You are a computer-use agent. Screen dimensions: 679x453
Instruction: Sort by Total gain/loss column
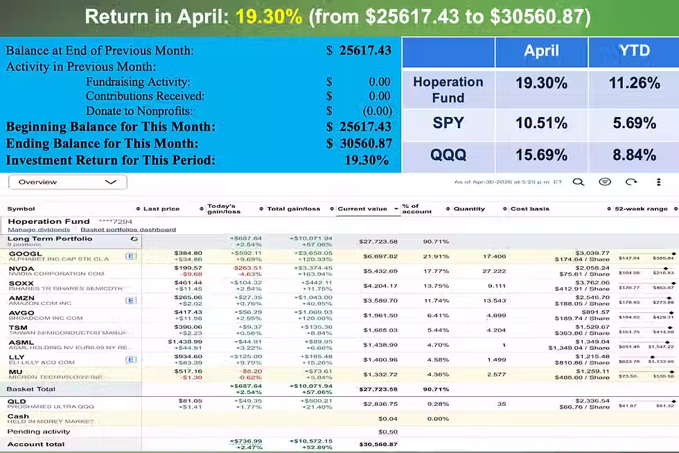[x=294, y=208]
